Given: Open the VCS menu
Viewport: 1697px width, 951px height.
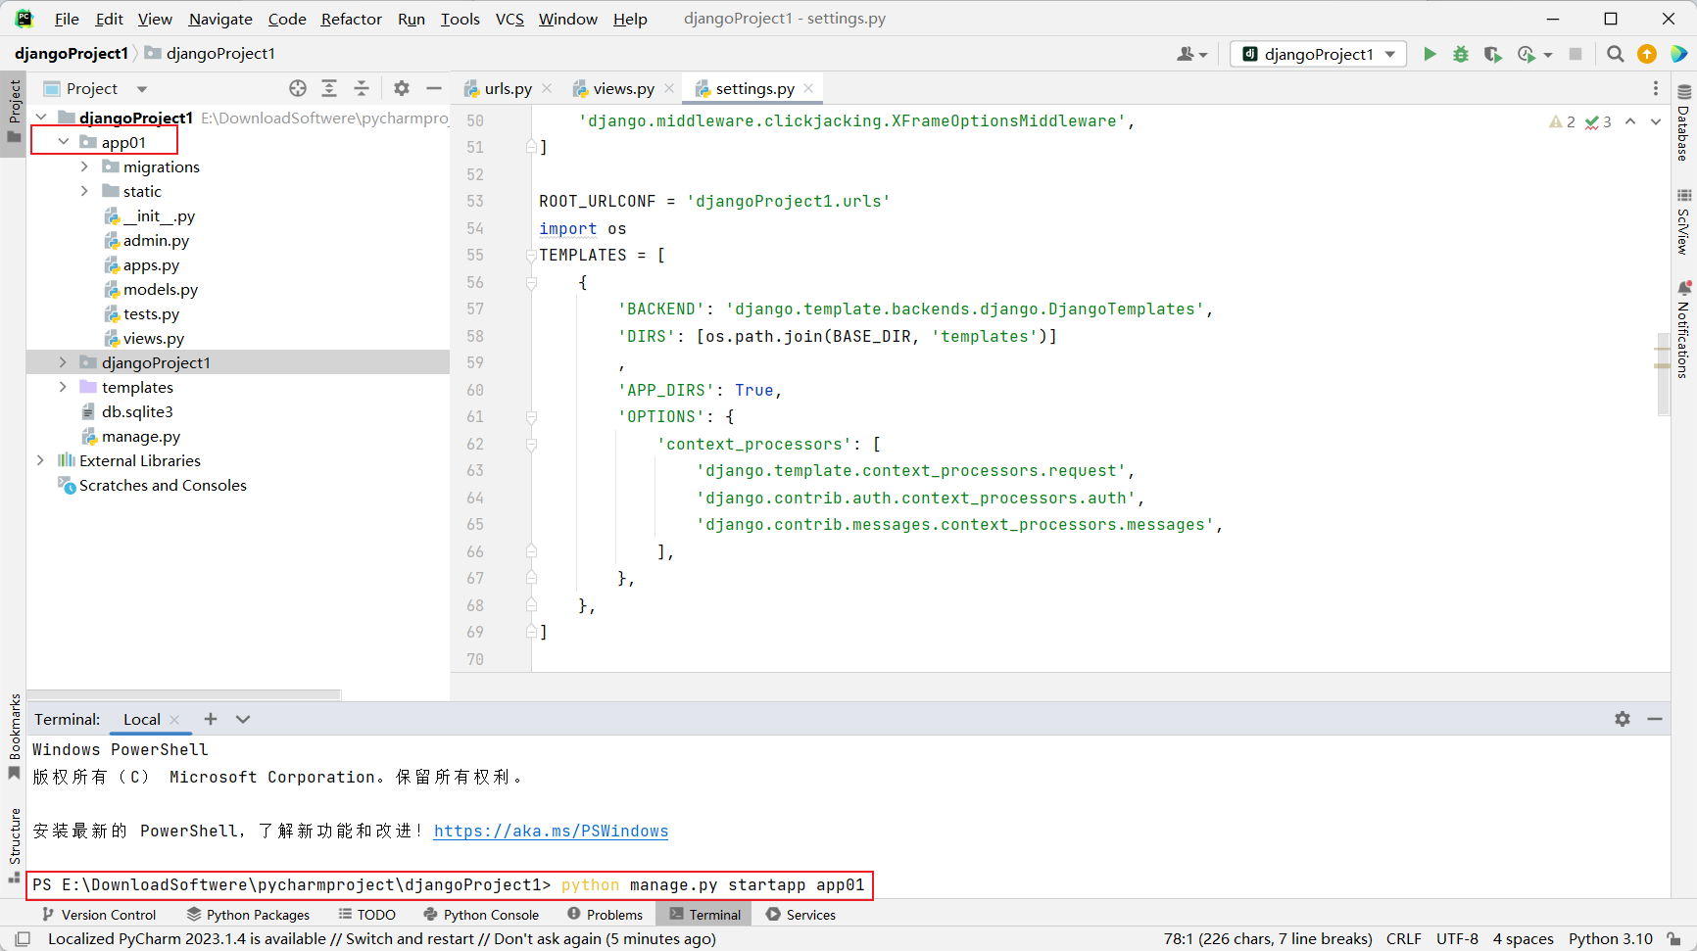Looking at the screenshot, I should (x=509, y=19).
